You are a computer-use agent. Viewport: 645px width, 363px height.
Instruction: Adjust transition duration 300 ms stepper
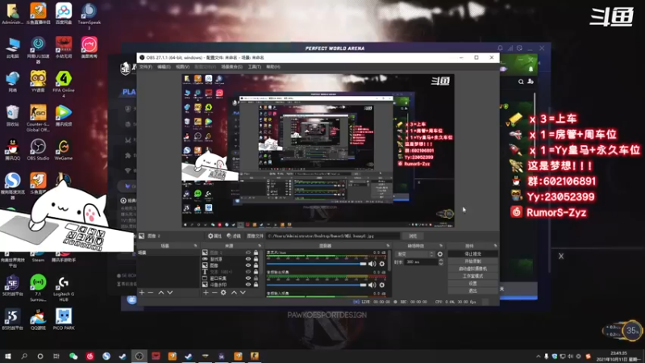[441, 261]
